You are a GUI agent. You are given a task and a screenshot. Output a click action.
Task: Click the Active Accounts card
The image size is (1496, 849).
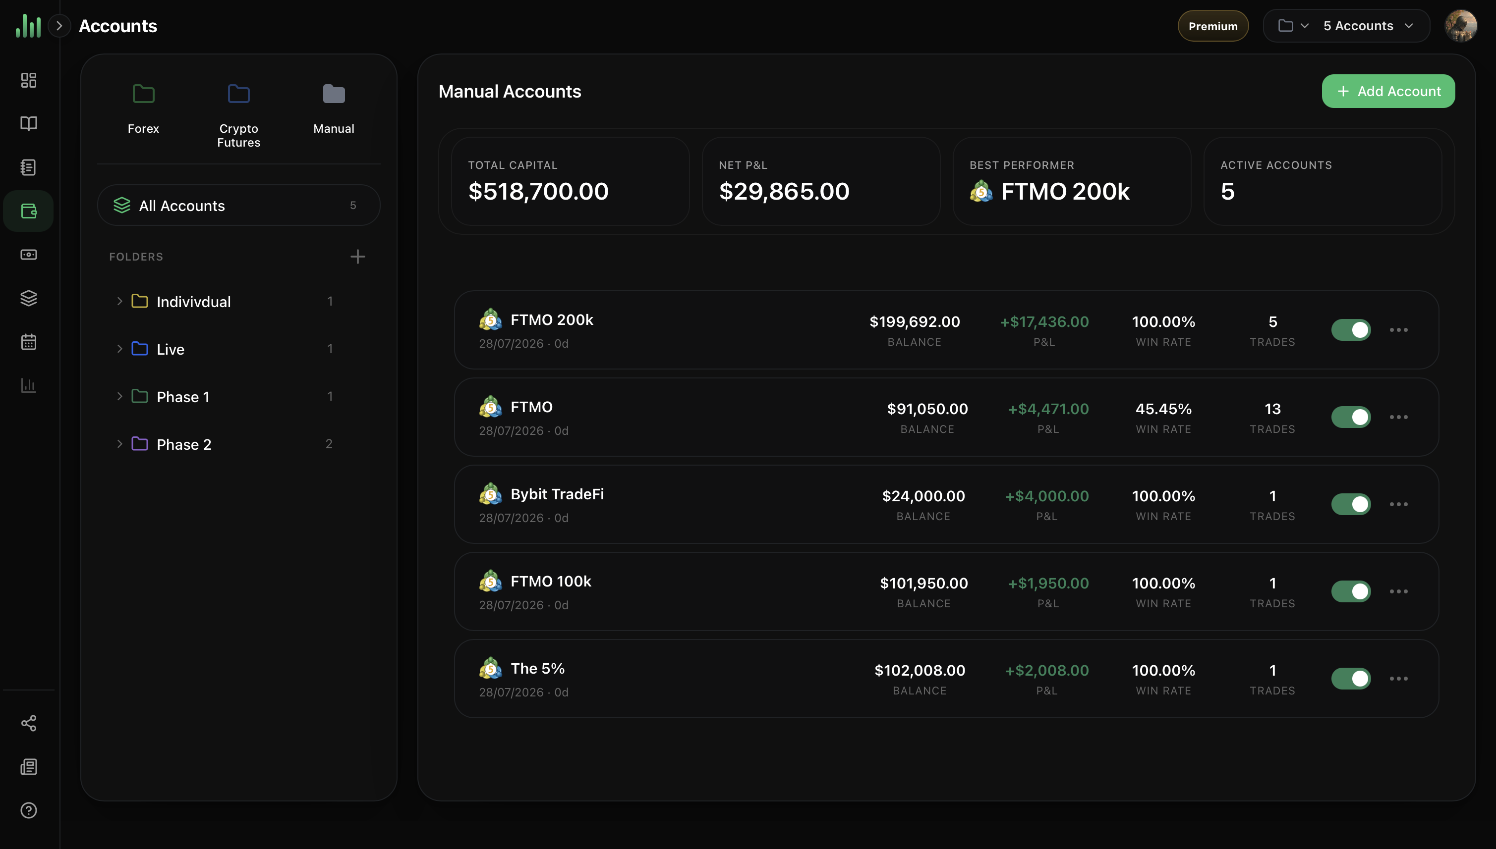1323,181
